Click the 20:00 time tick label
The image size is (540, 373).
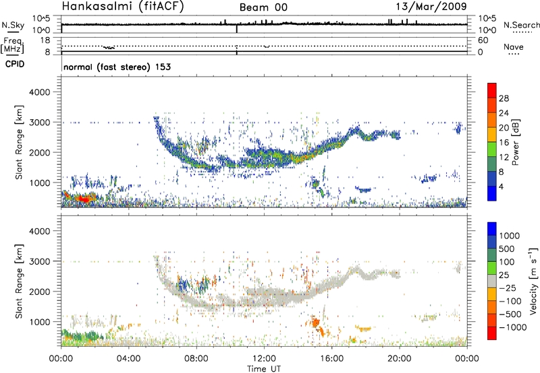click(400, 359)
